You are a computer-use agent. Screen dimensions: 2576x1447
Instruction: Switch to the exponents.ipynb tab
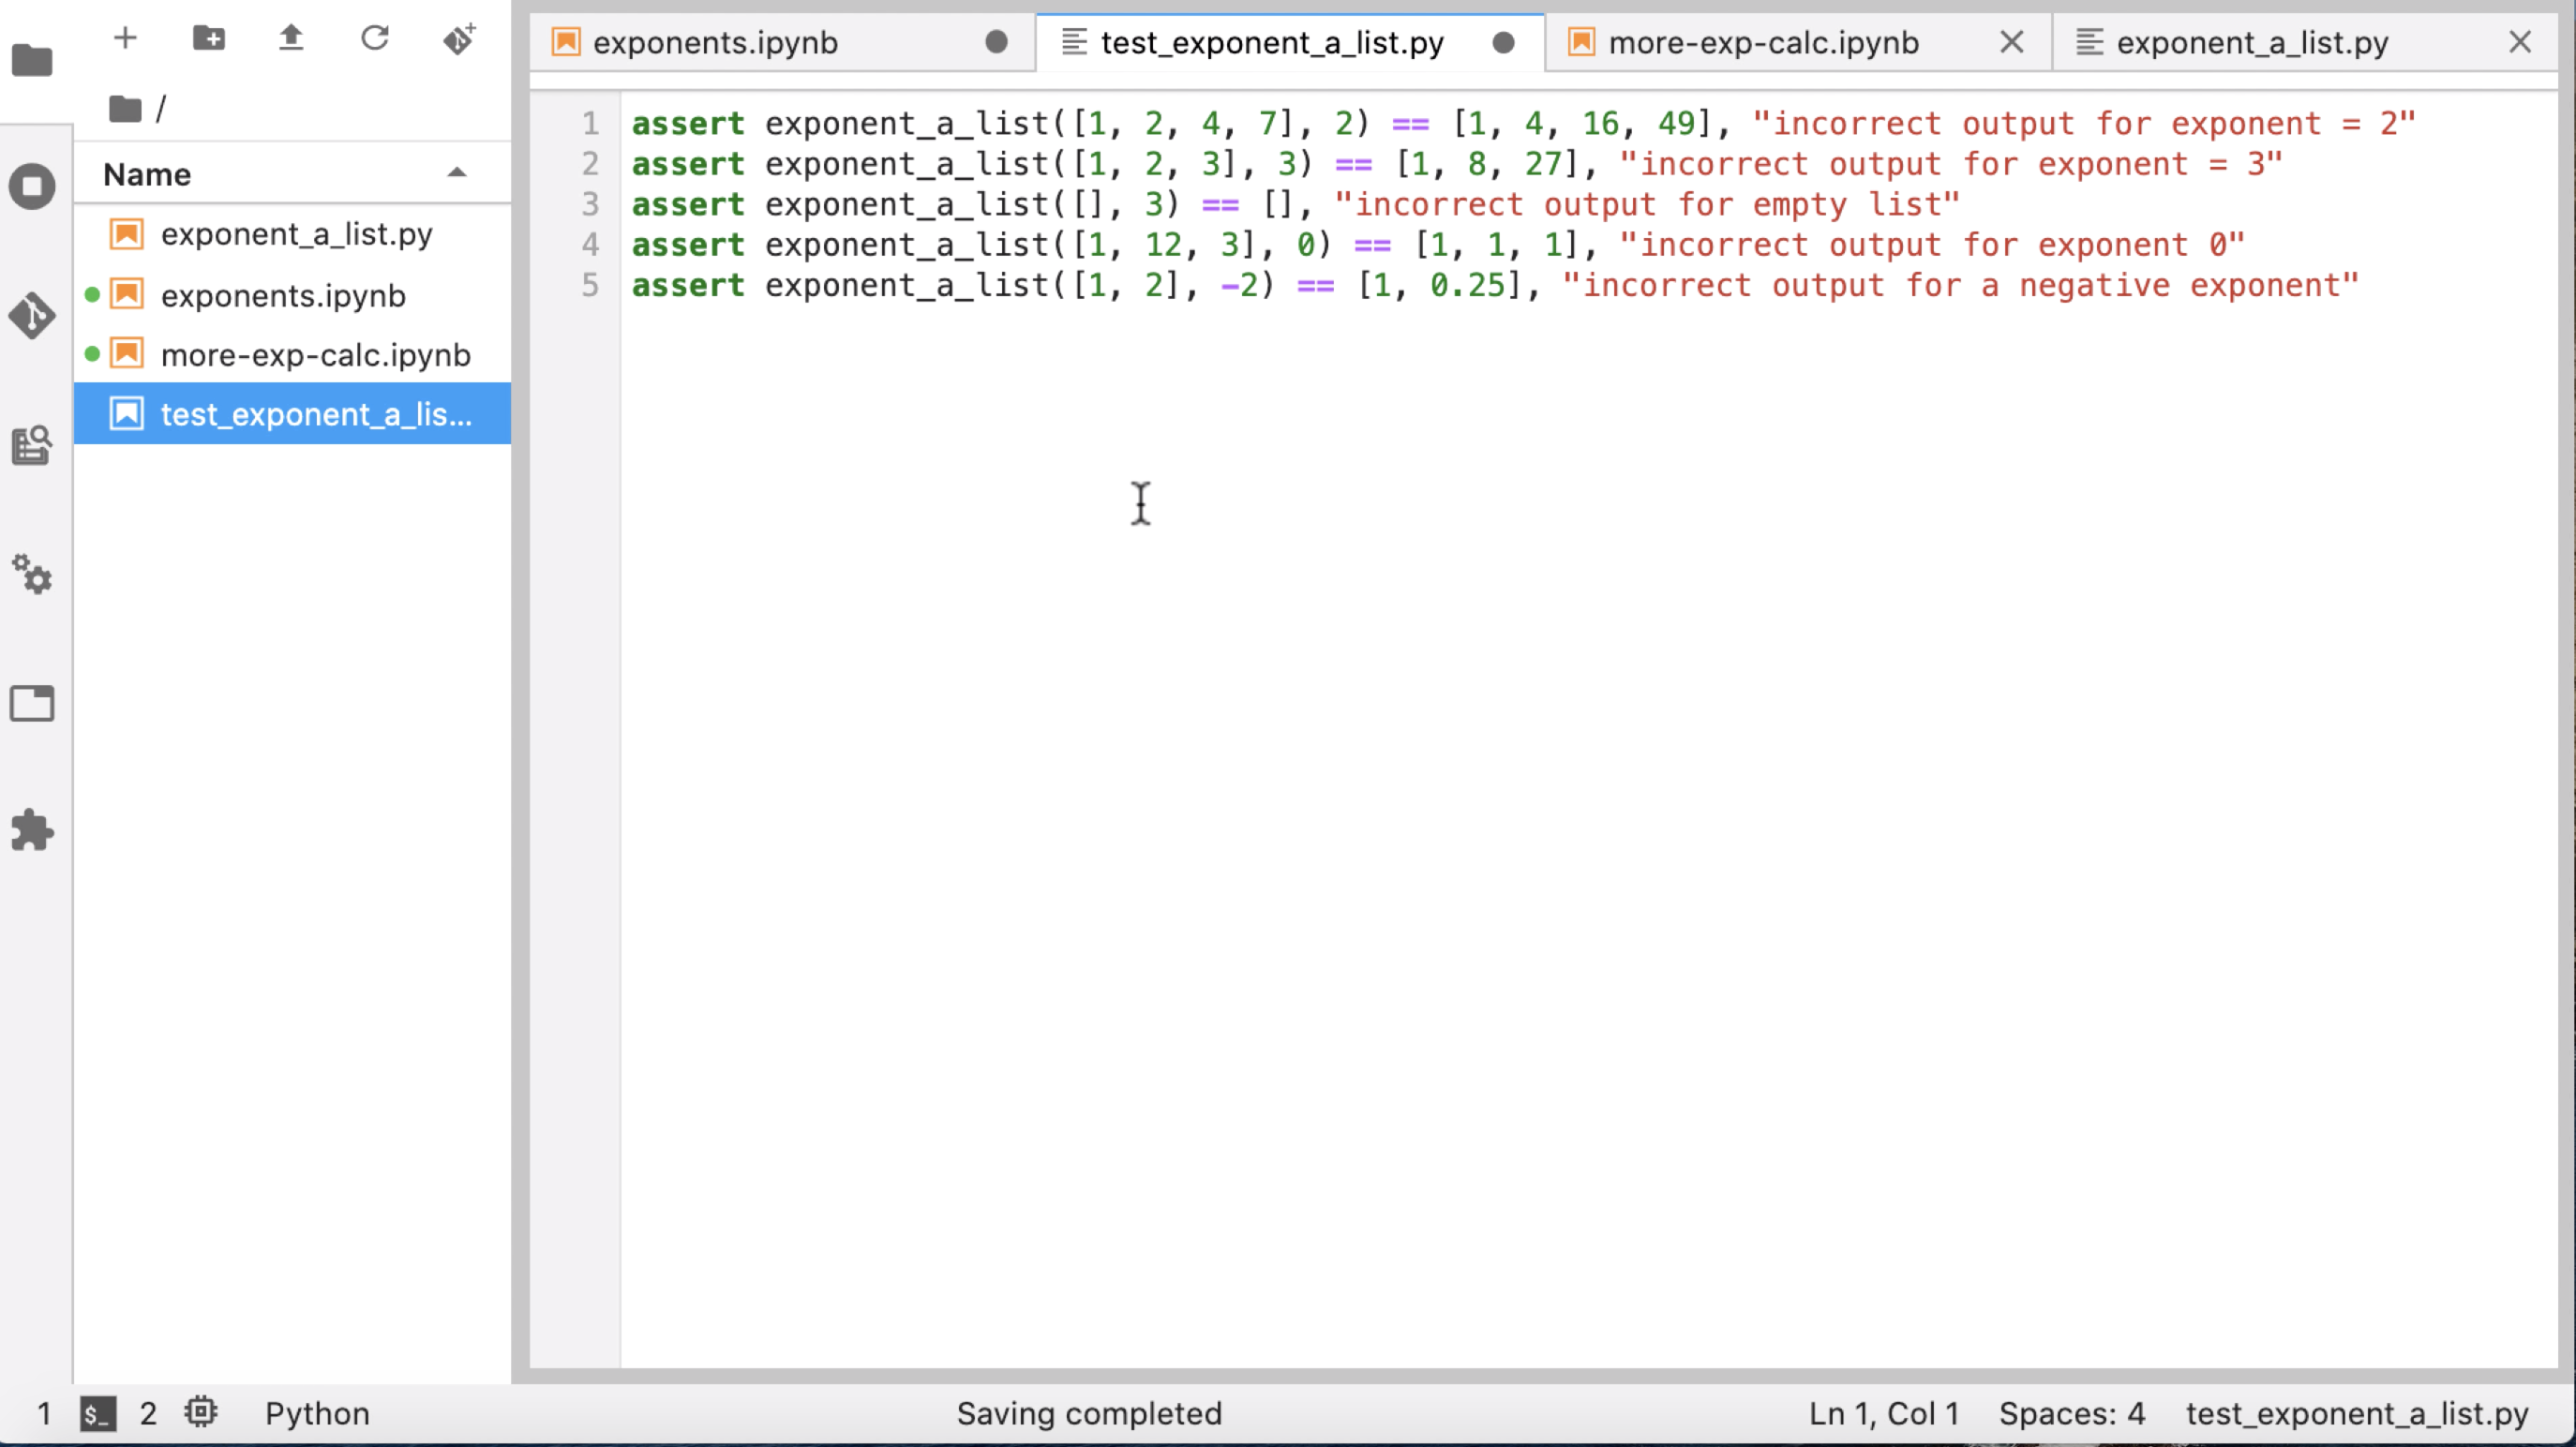pyautogui.click(x=715, y=43)
